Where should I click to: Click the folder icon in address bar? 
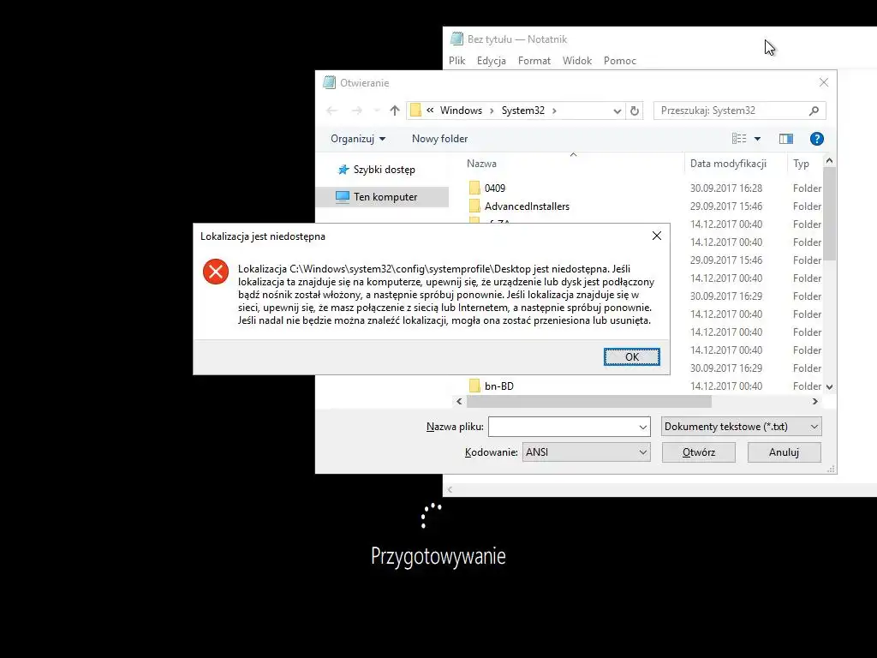(415, 111)
